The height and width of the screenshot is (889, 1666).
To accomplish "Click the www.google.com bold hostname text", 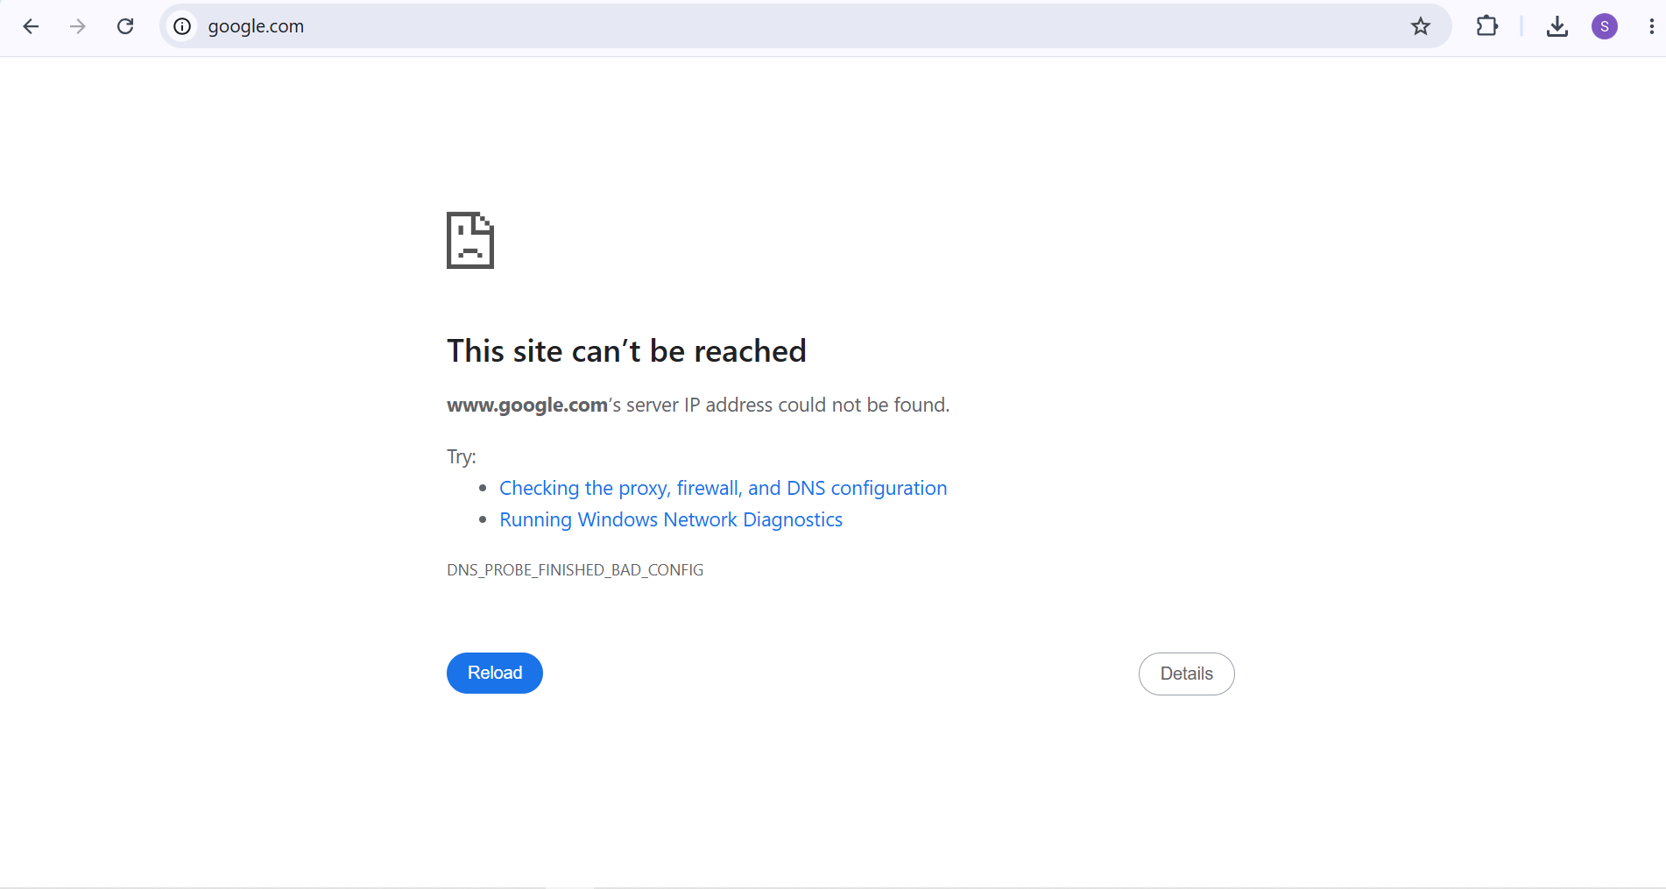I will [x=527, y=405].
